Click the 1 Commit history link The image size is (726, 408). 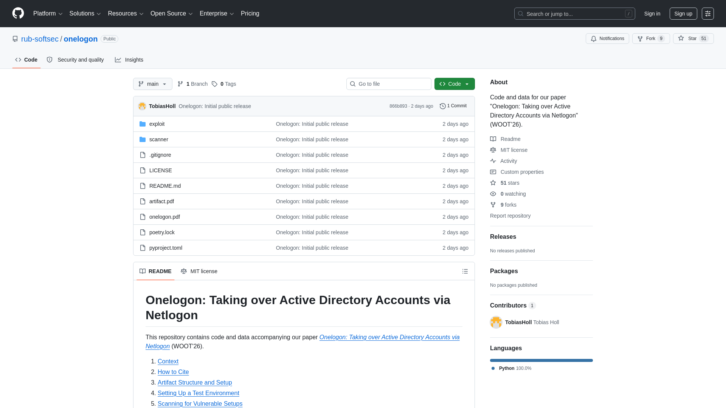453,106
